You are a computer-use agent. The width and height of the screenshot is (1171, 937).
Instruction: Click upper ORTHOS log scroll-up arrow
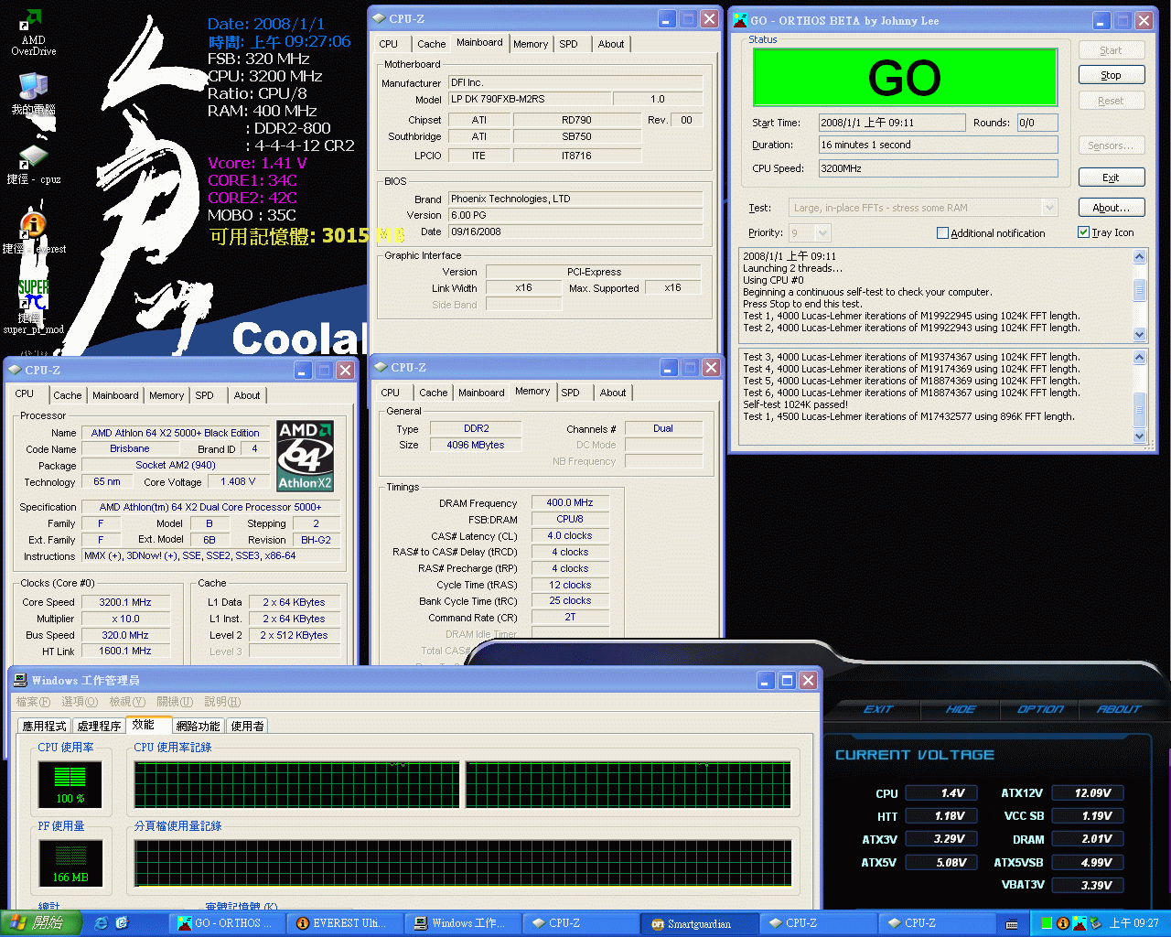point(1139,257)
